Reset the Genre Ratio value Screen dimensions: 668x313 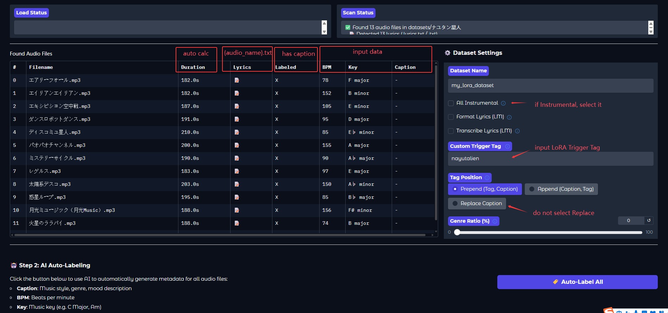649,221
